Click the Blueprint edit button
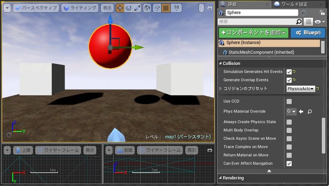This screenshot has width=329, height=186. click(x=308, y=33)
